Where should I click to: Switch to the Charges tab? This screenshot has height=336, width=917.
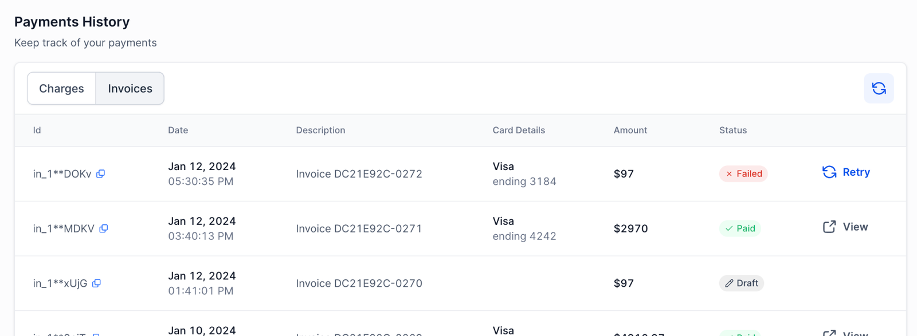[x=61, y=89]
